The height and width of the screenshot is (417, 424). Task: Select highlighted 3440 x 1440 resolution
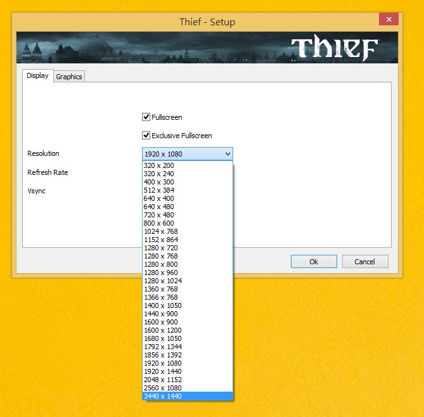[x=188, y=396]
